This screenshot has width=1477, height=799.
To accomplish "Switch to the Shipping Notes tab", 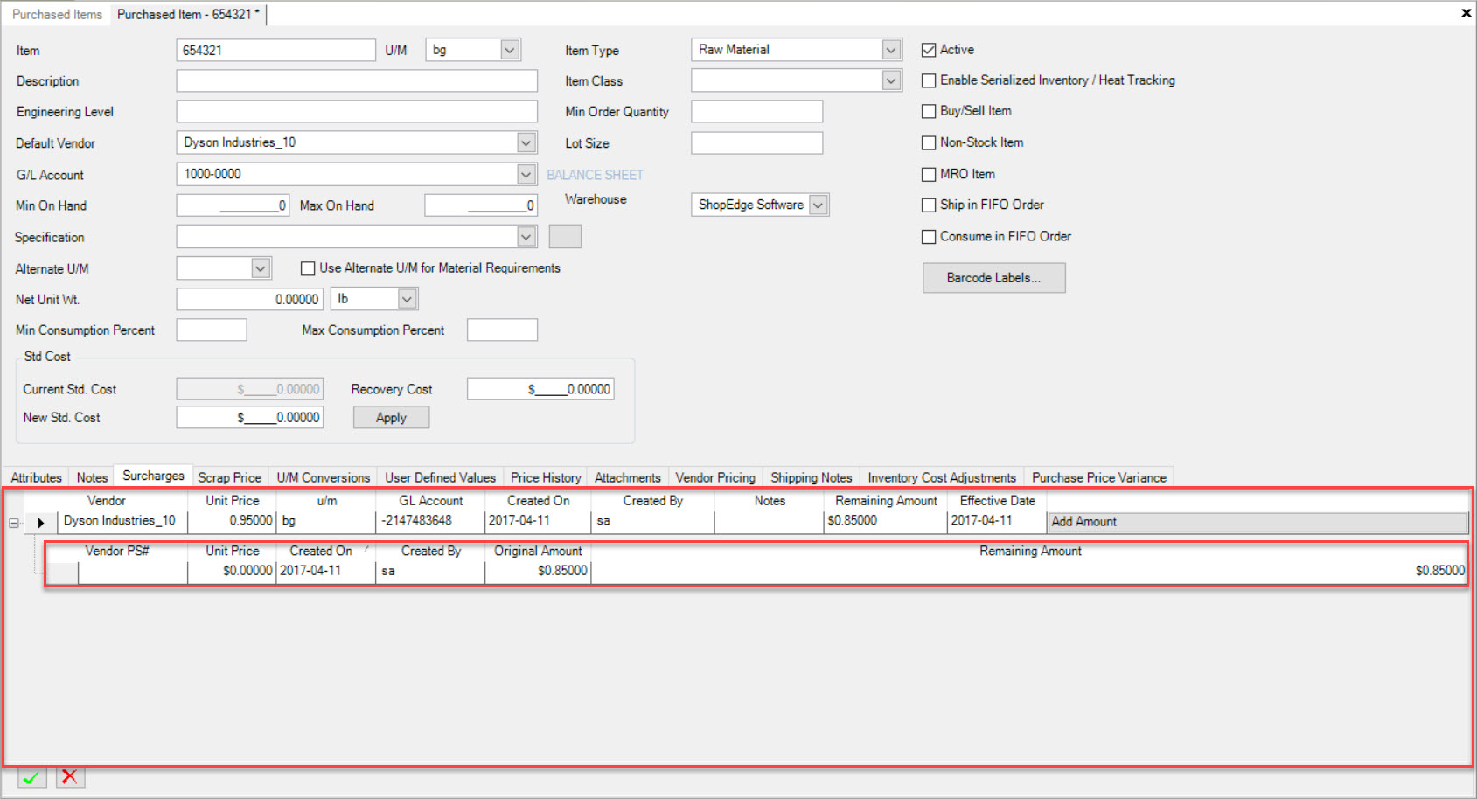I will coord(812,477).
